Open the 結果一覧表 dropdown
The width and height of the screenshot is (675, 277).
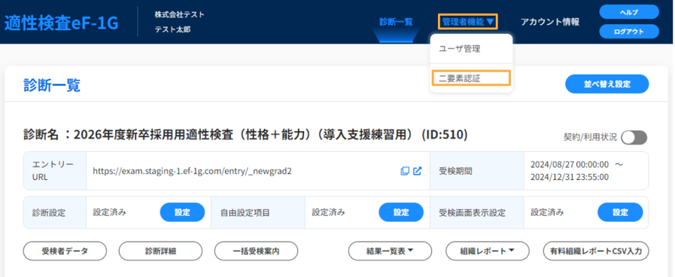point(390,251)
